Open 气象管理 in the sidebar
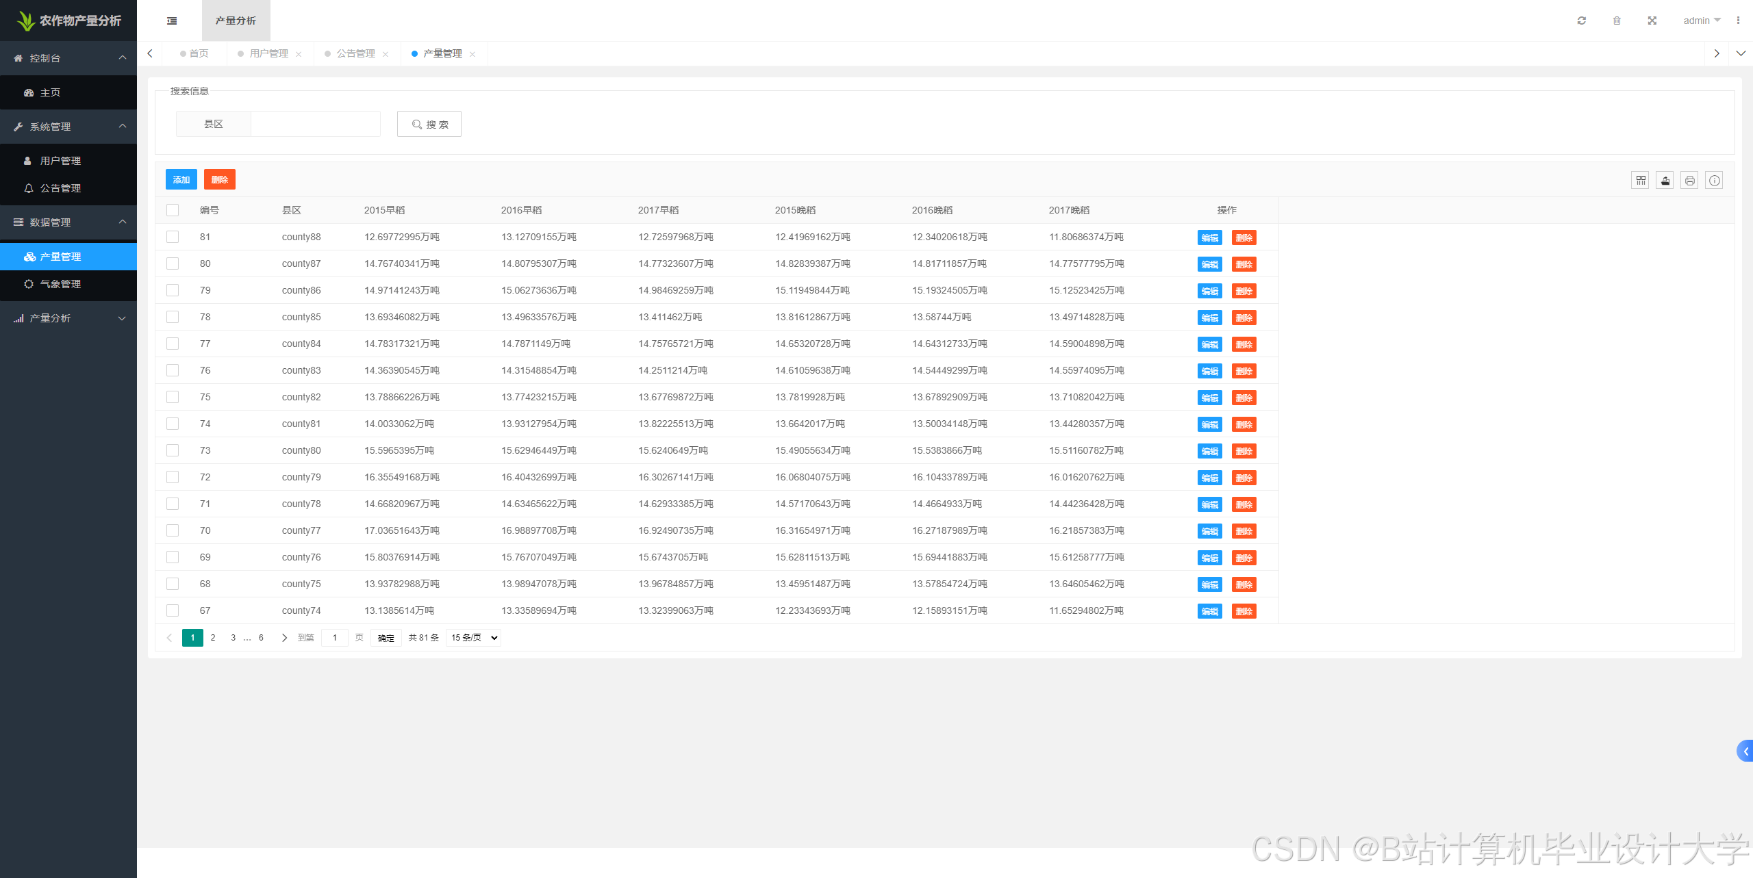Viewport: 1753px width, 878px height. pos(60,284)
